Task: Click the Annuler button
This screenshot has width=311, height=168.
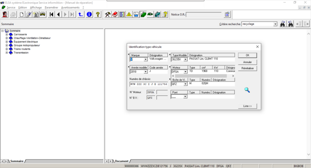Action: pos(248,62)
